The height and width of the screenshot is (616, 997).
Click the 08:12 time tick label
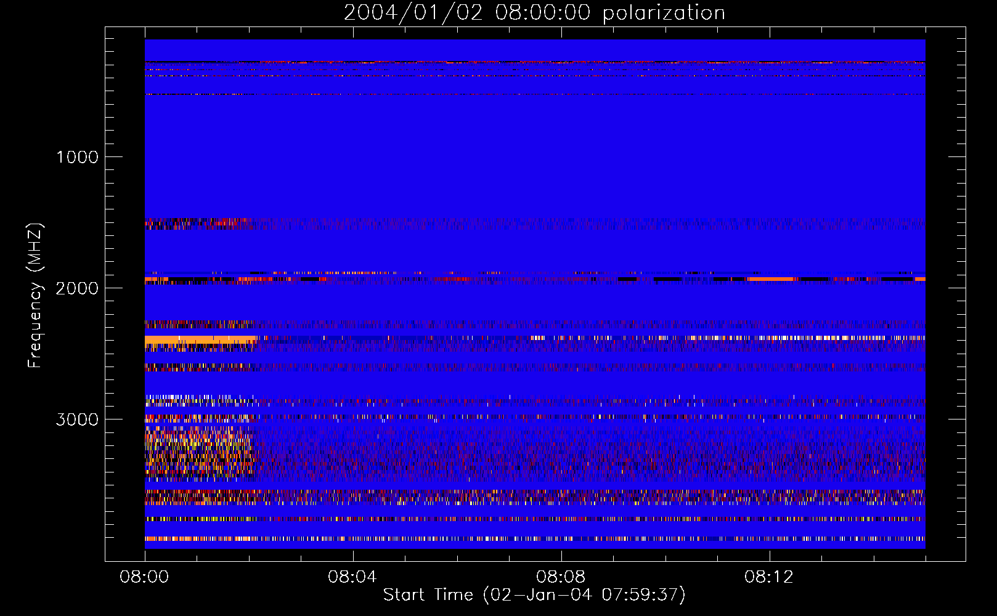(x=769, y=577)
